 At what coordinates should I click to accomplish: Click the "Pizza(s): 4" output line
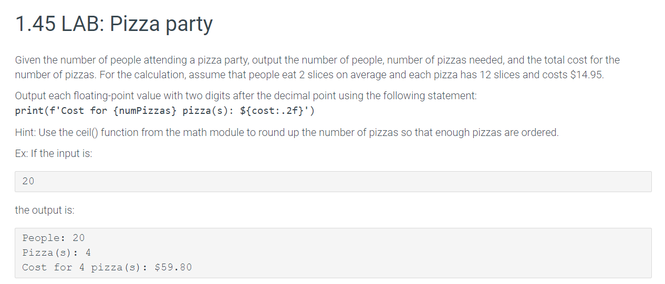coord(57,253)
